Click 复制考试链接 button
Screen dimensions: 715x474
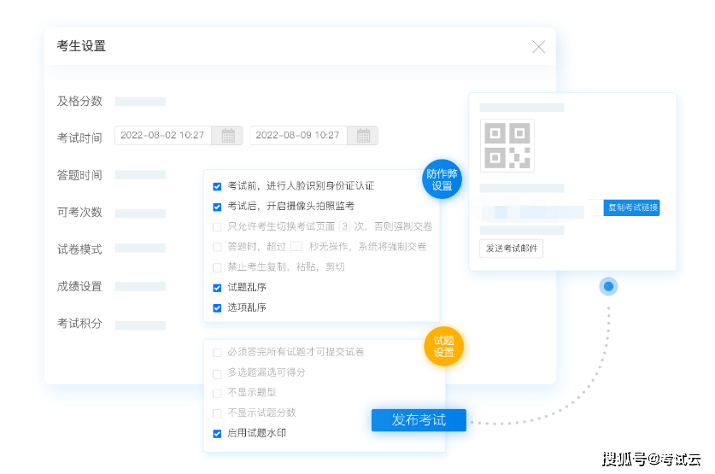pos(631,208)
